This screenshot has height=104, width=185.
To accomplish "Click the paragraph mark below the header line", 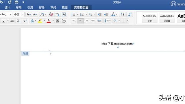I will [x=51, y=54].
